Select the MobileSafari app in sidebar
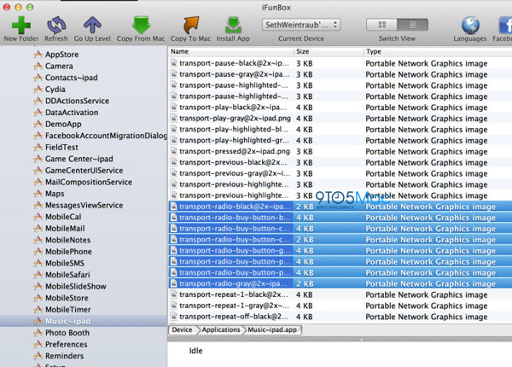The height and width of the screenshot is (367, 512). pos(70,275)
